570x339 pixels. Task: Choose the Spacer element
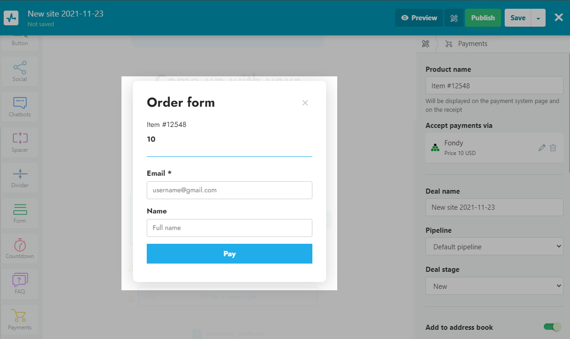coord(20,142)
